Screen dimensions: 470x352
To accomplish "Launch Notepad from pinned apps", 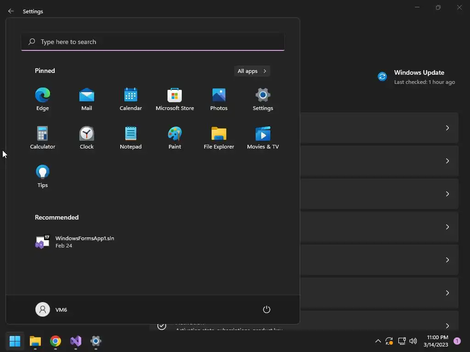I will 131,138.
